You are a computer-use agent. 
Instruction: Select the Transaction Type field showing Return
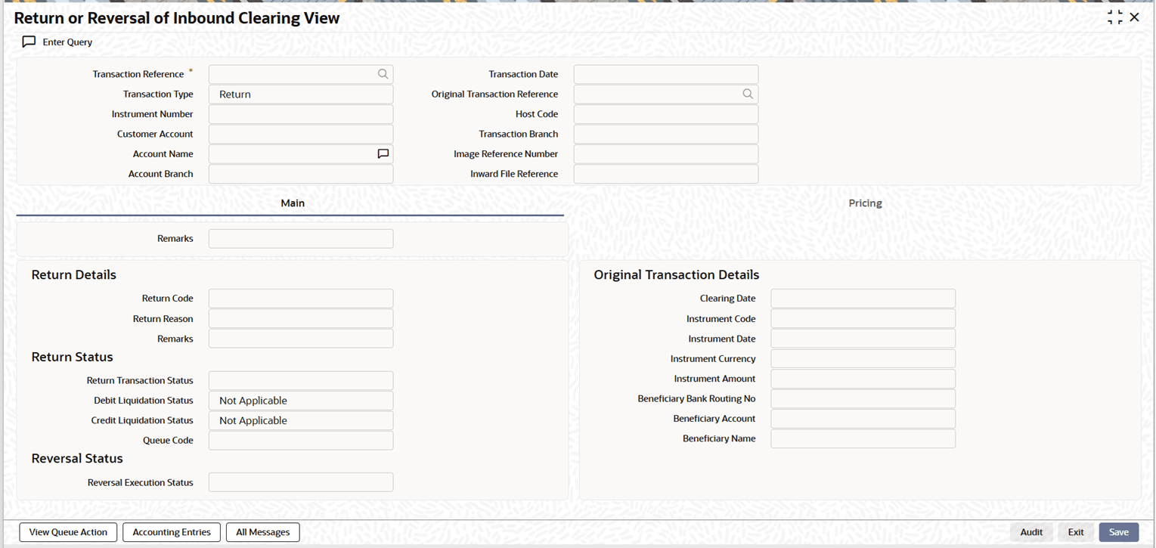click(x=301, y=94)
